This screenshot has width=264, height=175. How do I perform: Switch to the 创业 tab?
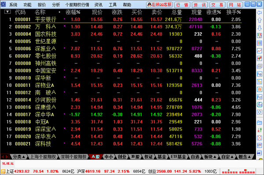point(122,157)
